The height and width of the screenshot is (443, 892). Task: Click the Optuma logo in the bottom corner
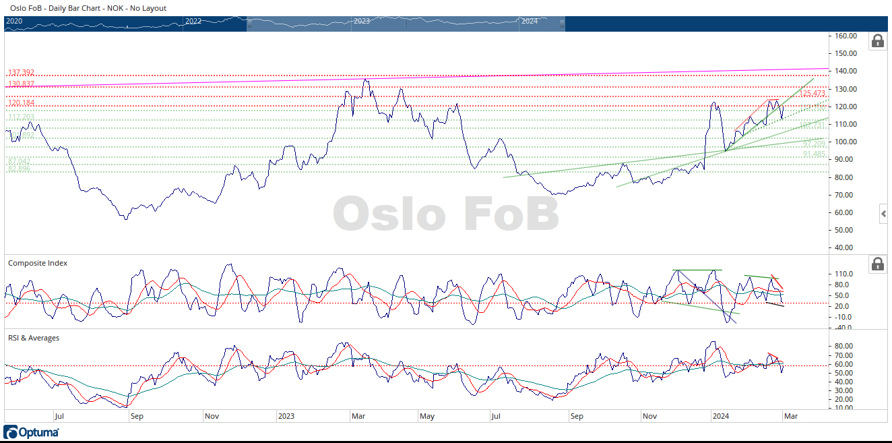[x=32, y=432]
